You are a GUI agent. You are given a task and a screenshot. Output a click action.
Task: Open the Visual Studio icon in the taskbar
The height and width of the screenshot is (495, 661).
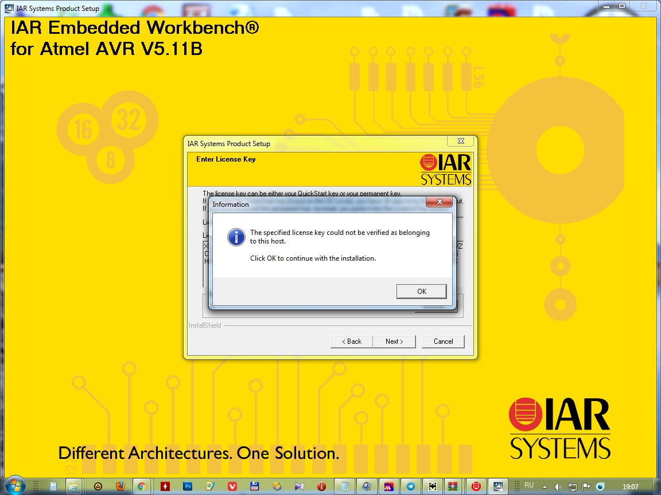pyautogui.click(x=299, y=486)
